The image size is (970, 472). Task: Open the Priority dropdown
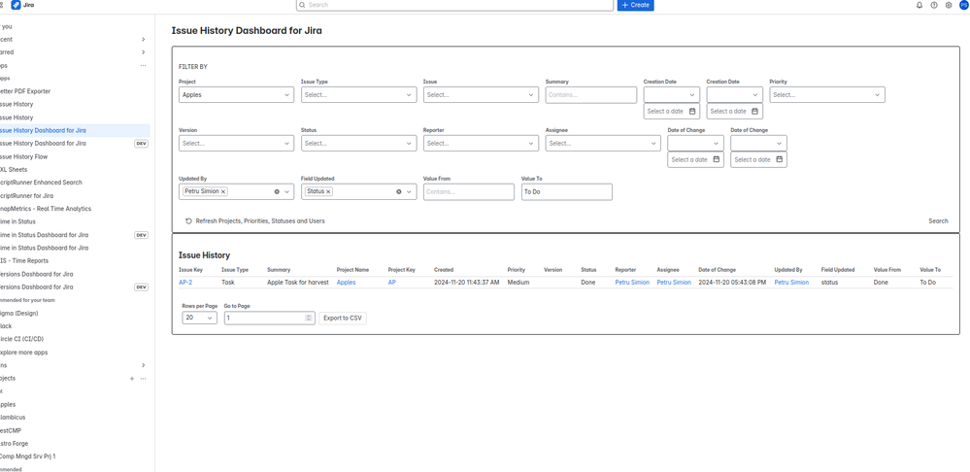[x=827, y=94]
